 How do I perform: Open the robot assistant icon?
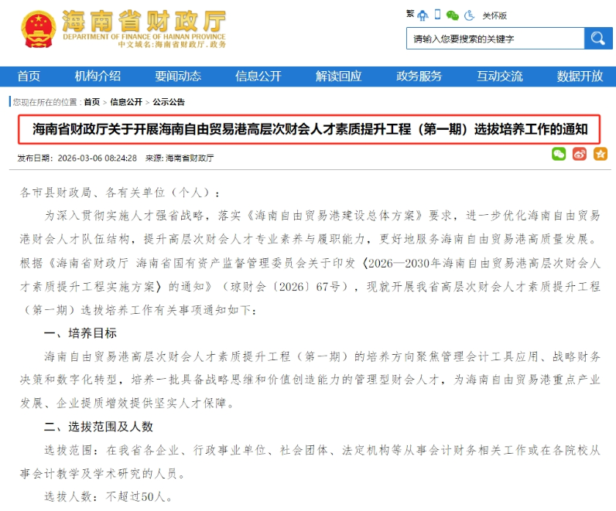(423, 15)
